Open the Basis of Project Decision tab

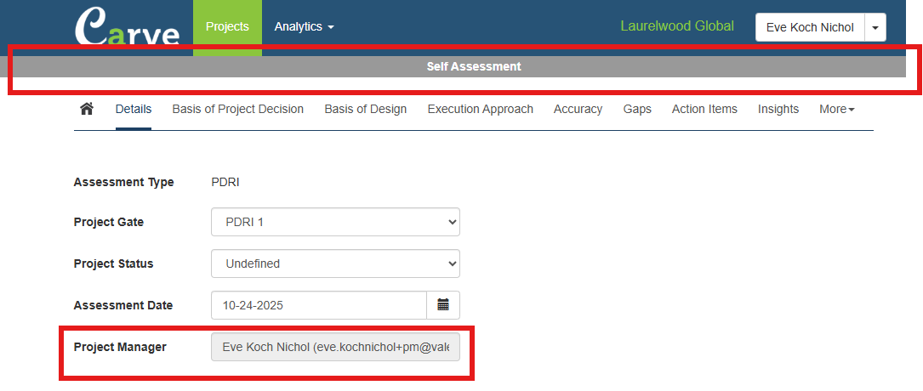237,109
